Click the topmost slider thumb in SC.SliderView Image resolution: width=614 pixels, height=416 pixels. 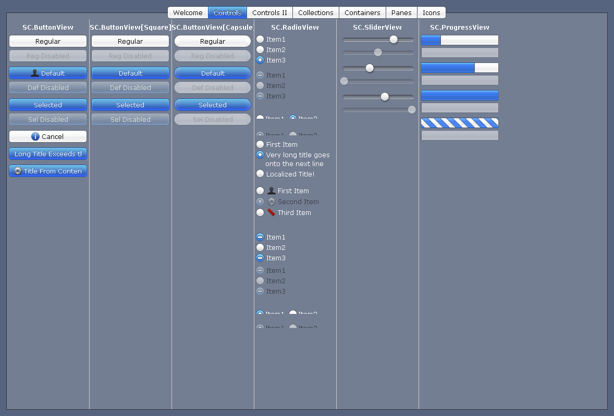point(394,39)
